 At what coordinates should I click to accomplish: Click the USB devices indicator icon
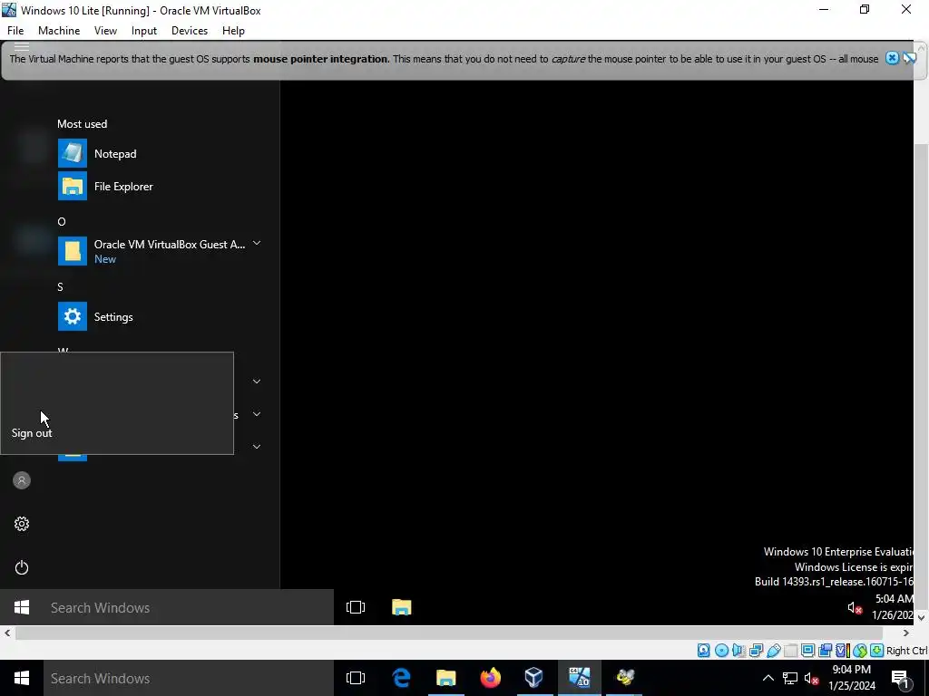773,651
